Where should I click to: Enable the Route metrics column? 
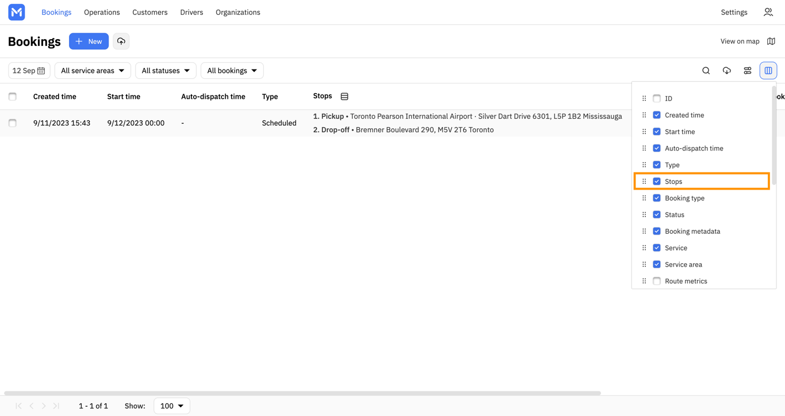pos(657,282)
